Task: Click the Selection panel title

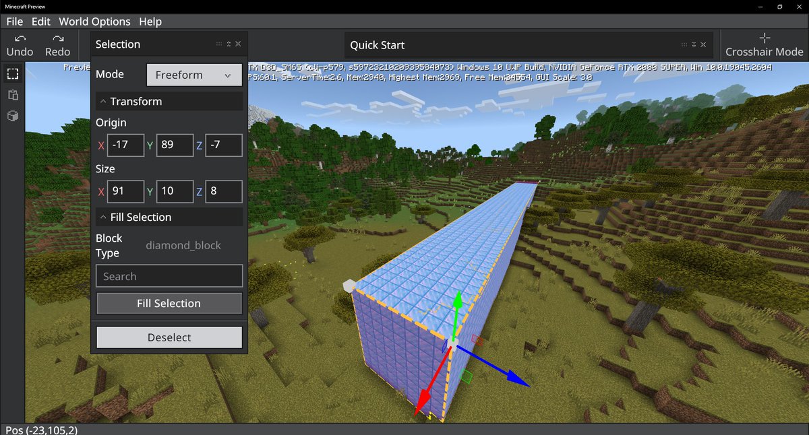Action: tap(118, 44)
